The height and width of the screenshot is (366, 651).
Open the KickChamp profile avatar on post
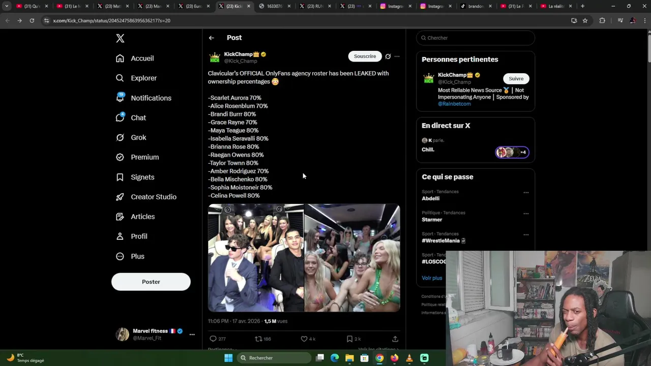[x=215, y=57]
